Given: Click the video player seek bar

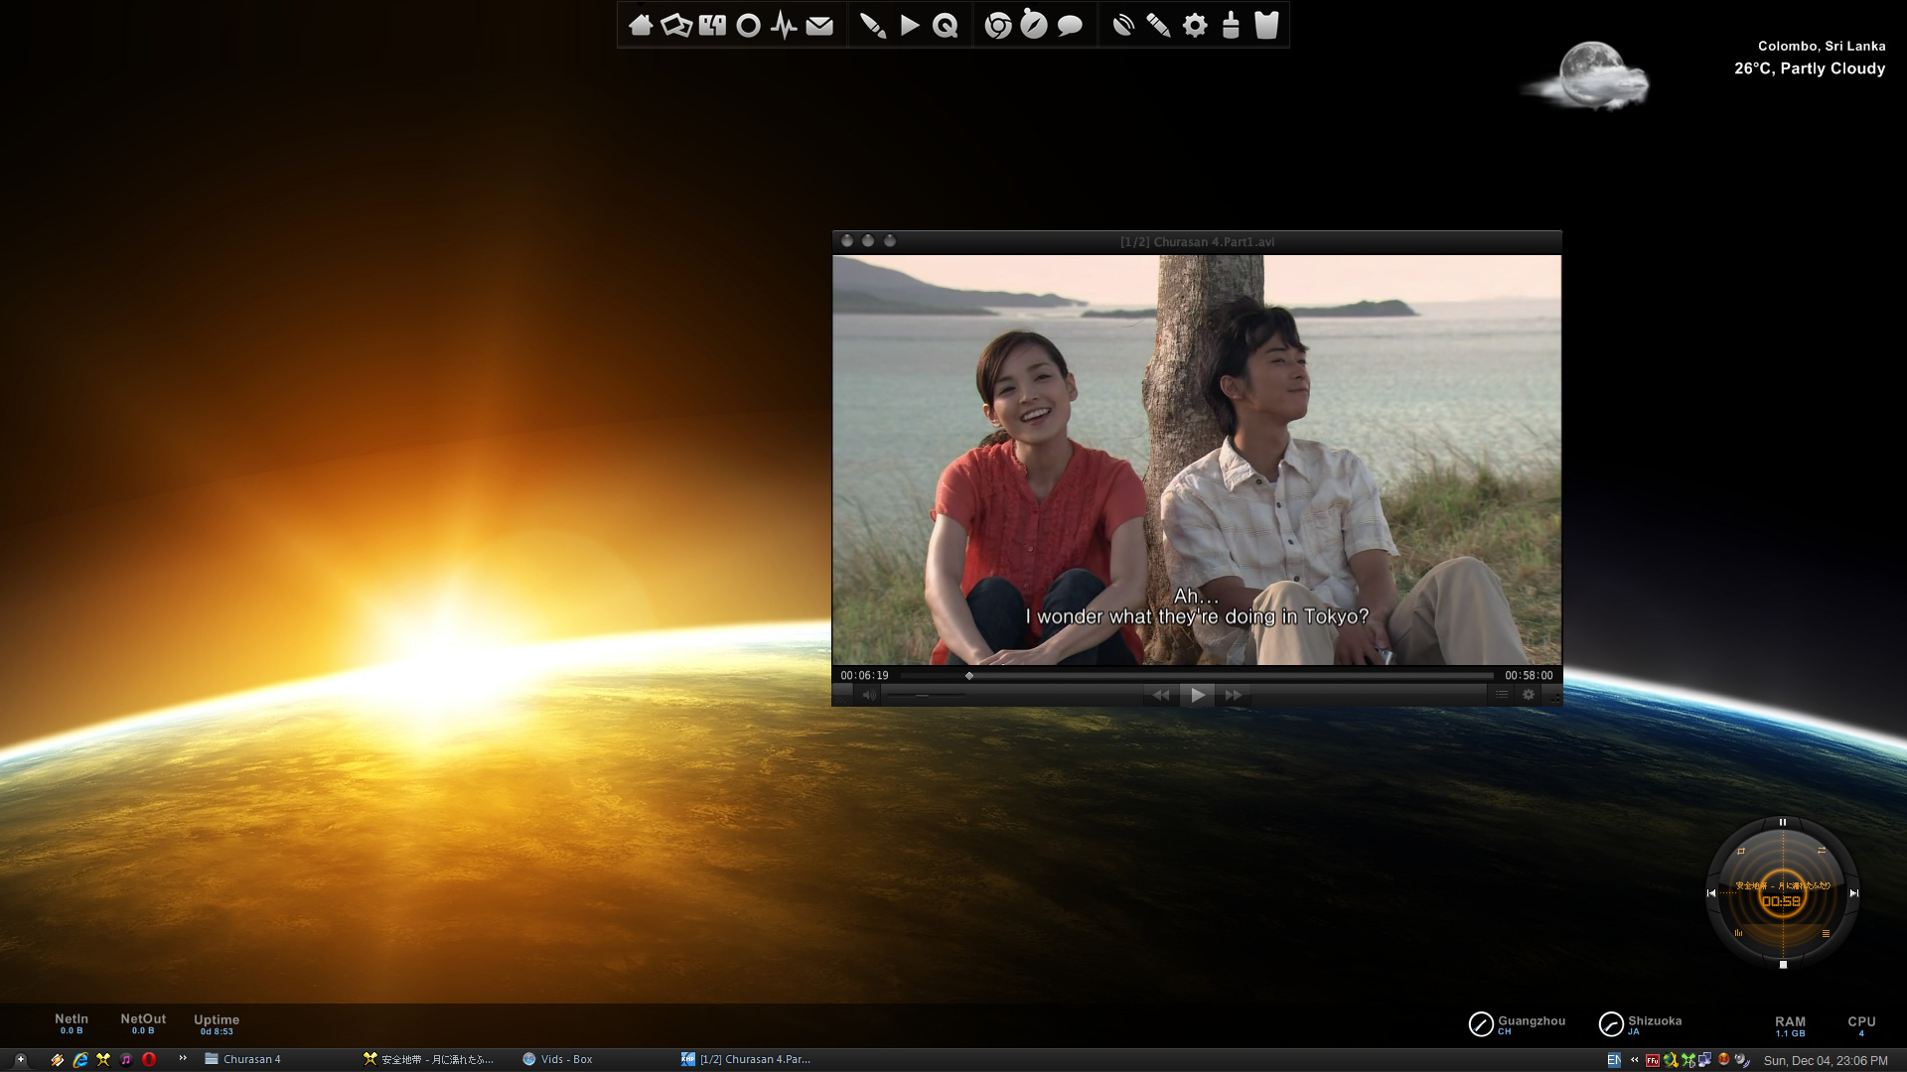Looking at the screenshot, I should click(x=1197, y=675).
